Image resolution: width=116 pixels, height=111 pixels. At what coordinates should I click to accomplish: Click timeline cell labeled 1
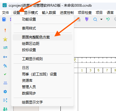82,70
